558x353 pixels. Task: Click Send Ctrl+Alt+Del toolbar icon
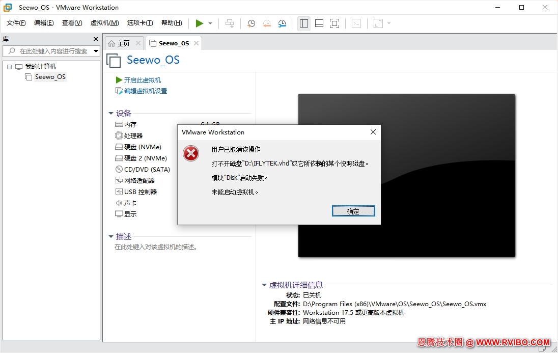(230, 23)
